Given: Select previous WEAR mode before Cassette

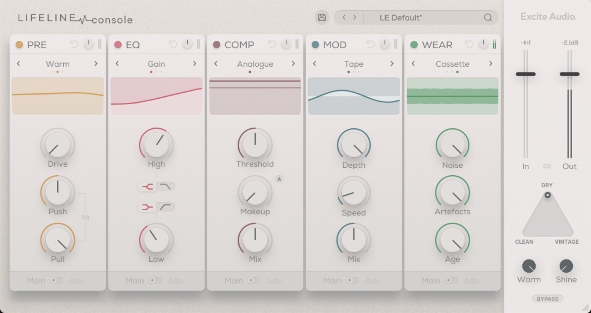Looking at the screenshot, I should tap(413, 63).
